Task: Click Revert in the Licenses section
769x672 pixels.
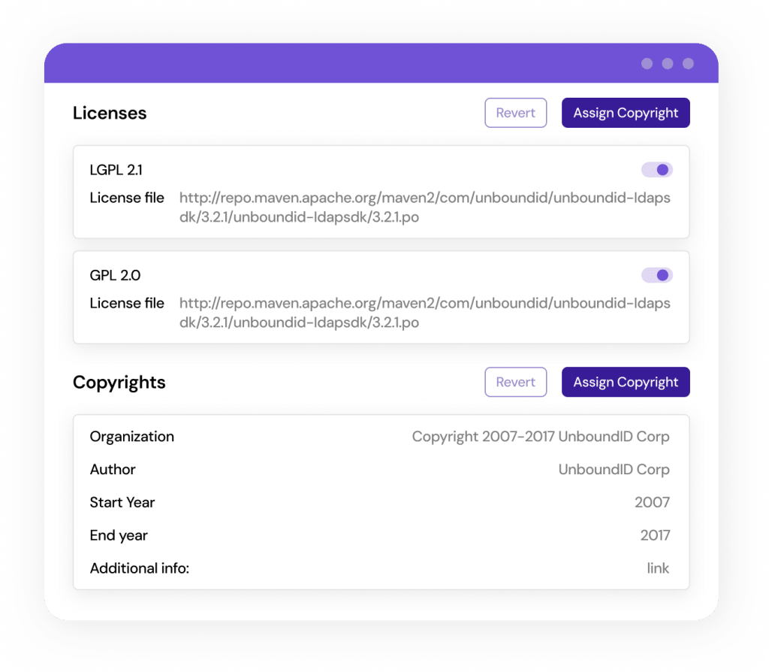Action: [515, 113]
